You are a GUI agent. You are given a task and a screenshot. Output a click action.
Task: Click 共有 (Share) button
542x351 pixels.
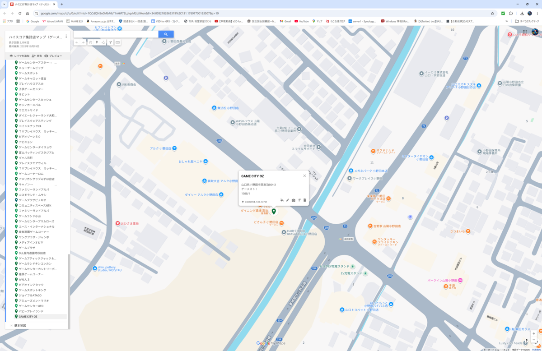pyautogui.click(x=37, y=55)
